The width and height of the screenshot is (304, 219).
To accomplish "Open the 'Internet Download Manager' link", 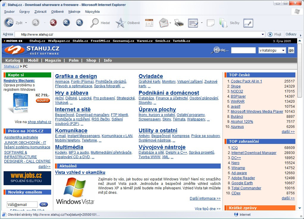I will pos(254,153).
